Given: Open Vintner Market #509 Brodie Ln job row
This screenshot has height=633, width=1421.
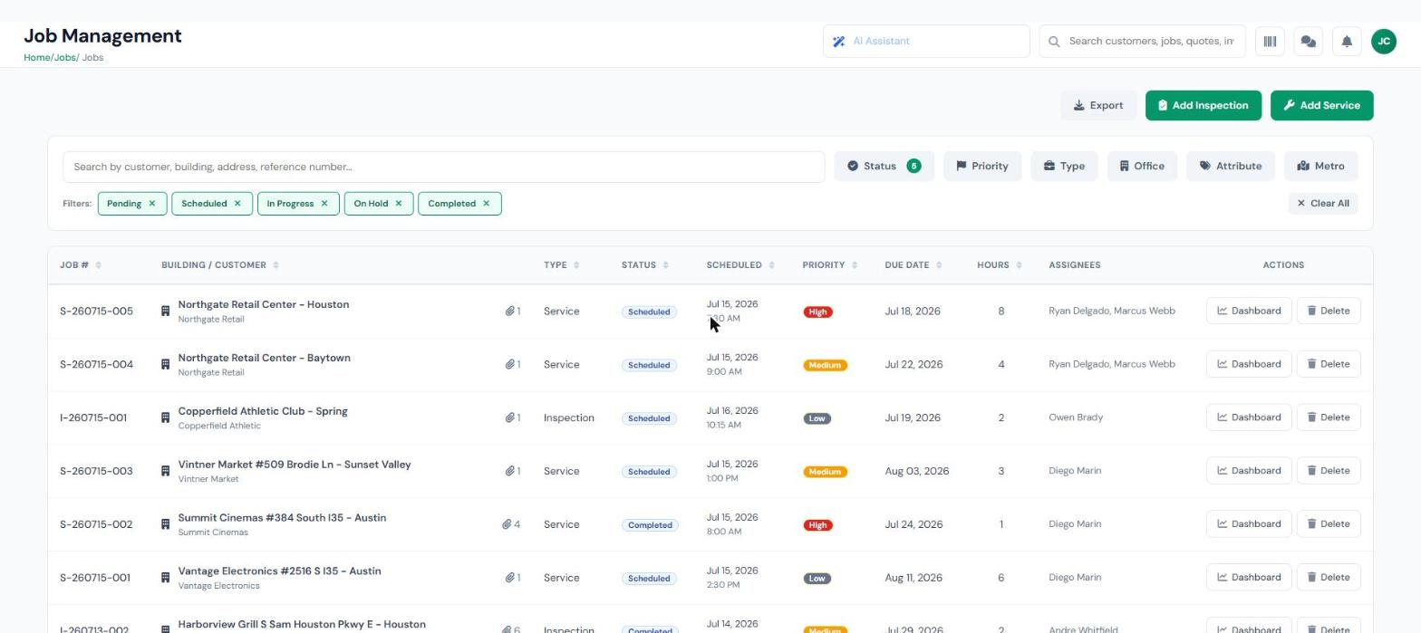Looking at the screenshot, I should click(x=710, y=472).
